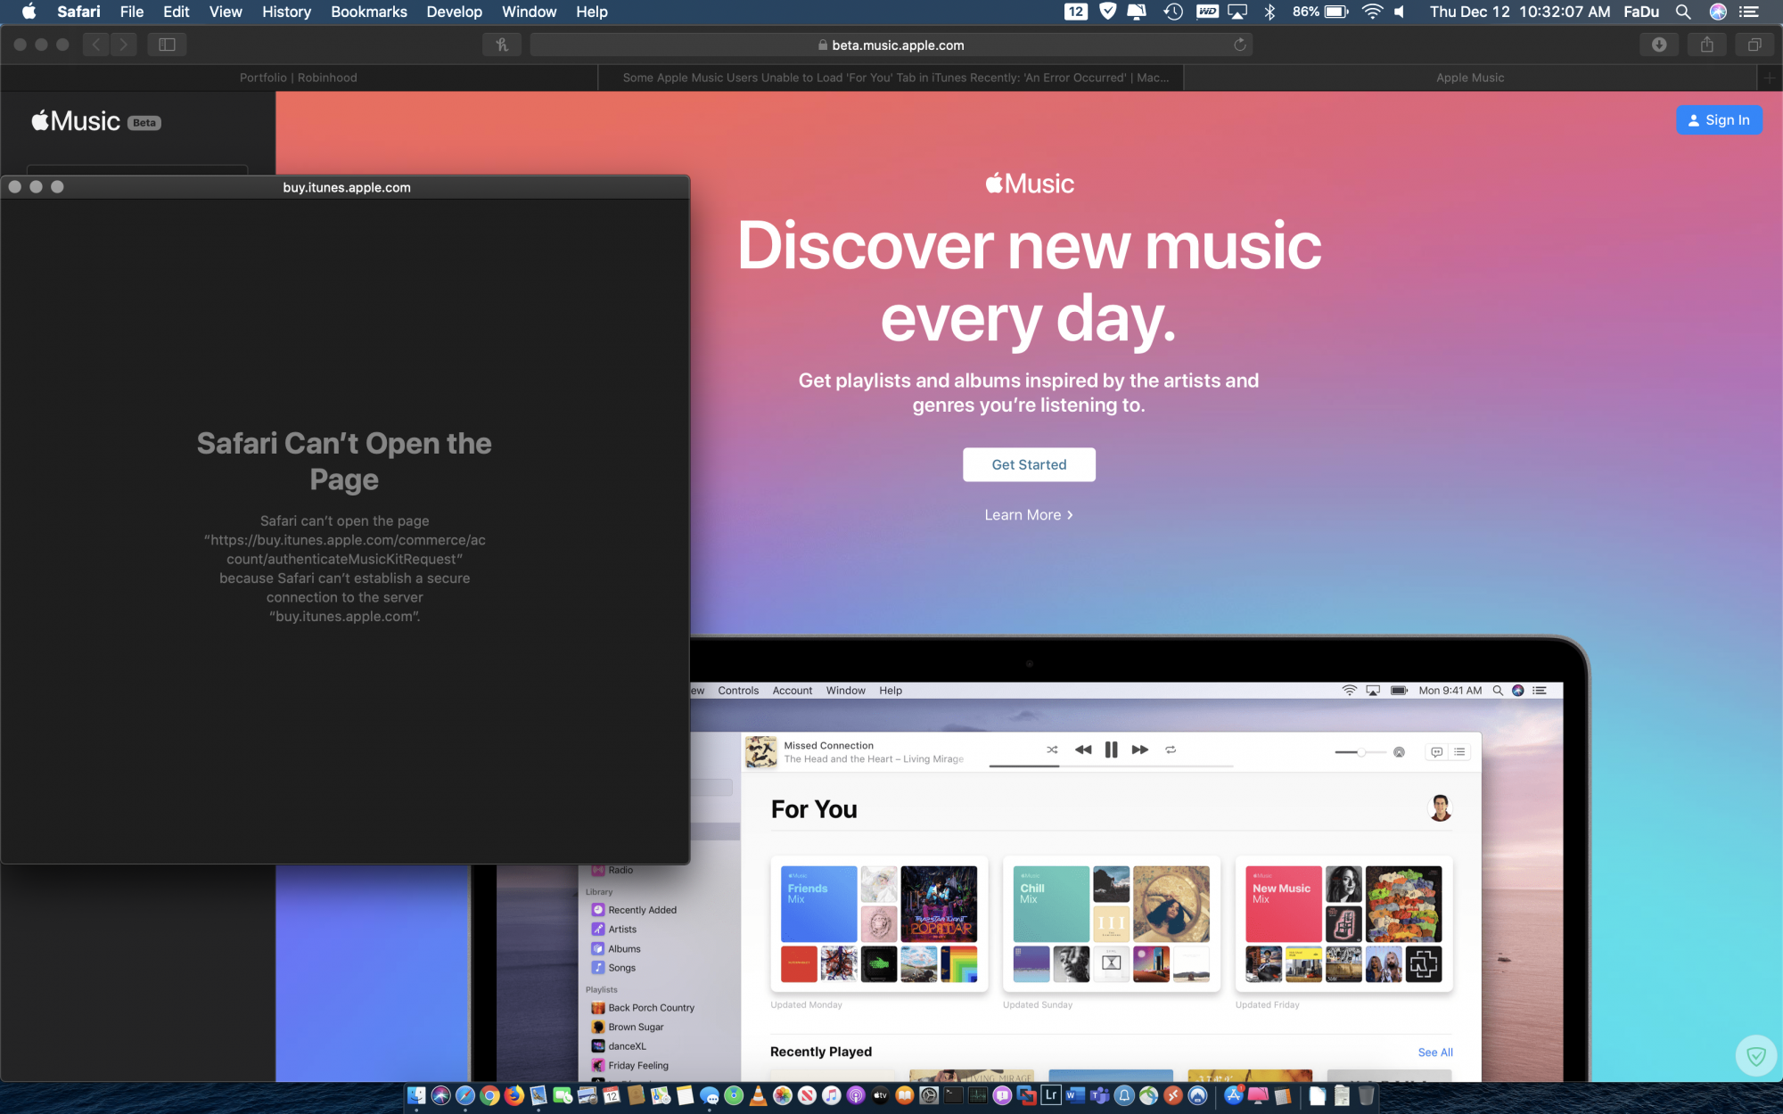Add a new tab with plus button

point(1770,78)
